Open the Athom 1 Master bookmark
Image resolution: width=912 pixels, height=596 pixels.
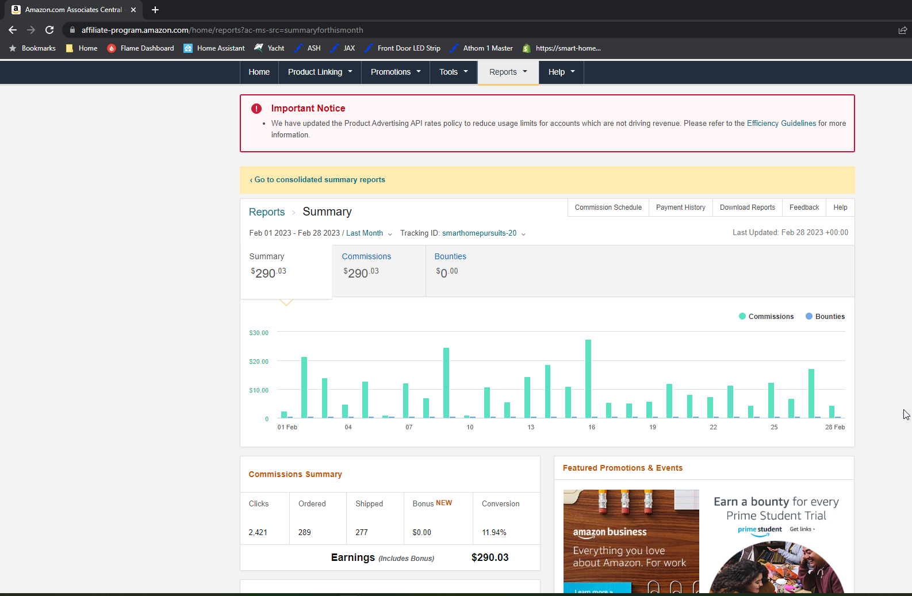[481, 48]
